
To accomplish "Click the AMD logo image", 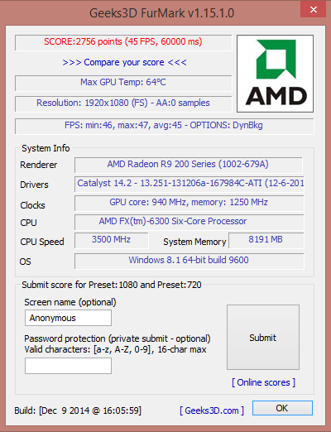I will click(x=275, y=74).
